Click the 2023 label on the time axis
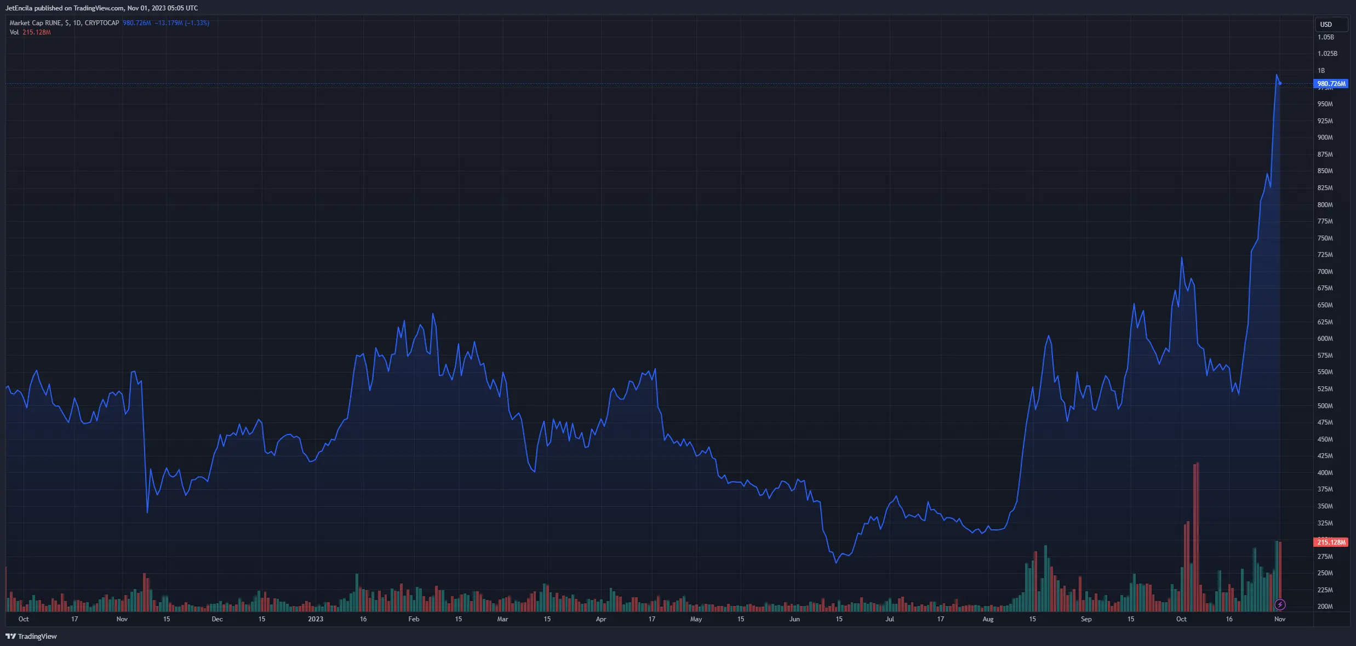1356x646 pixels. [x=315, y=619]
